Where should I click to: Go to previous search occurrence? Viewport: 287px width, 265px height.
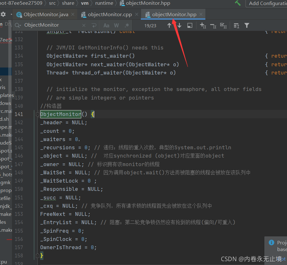(x=169, y=25)
